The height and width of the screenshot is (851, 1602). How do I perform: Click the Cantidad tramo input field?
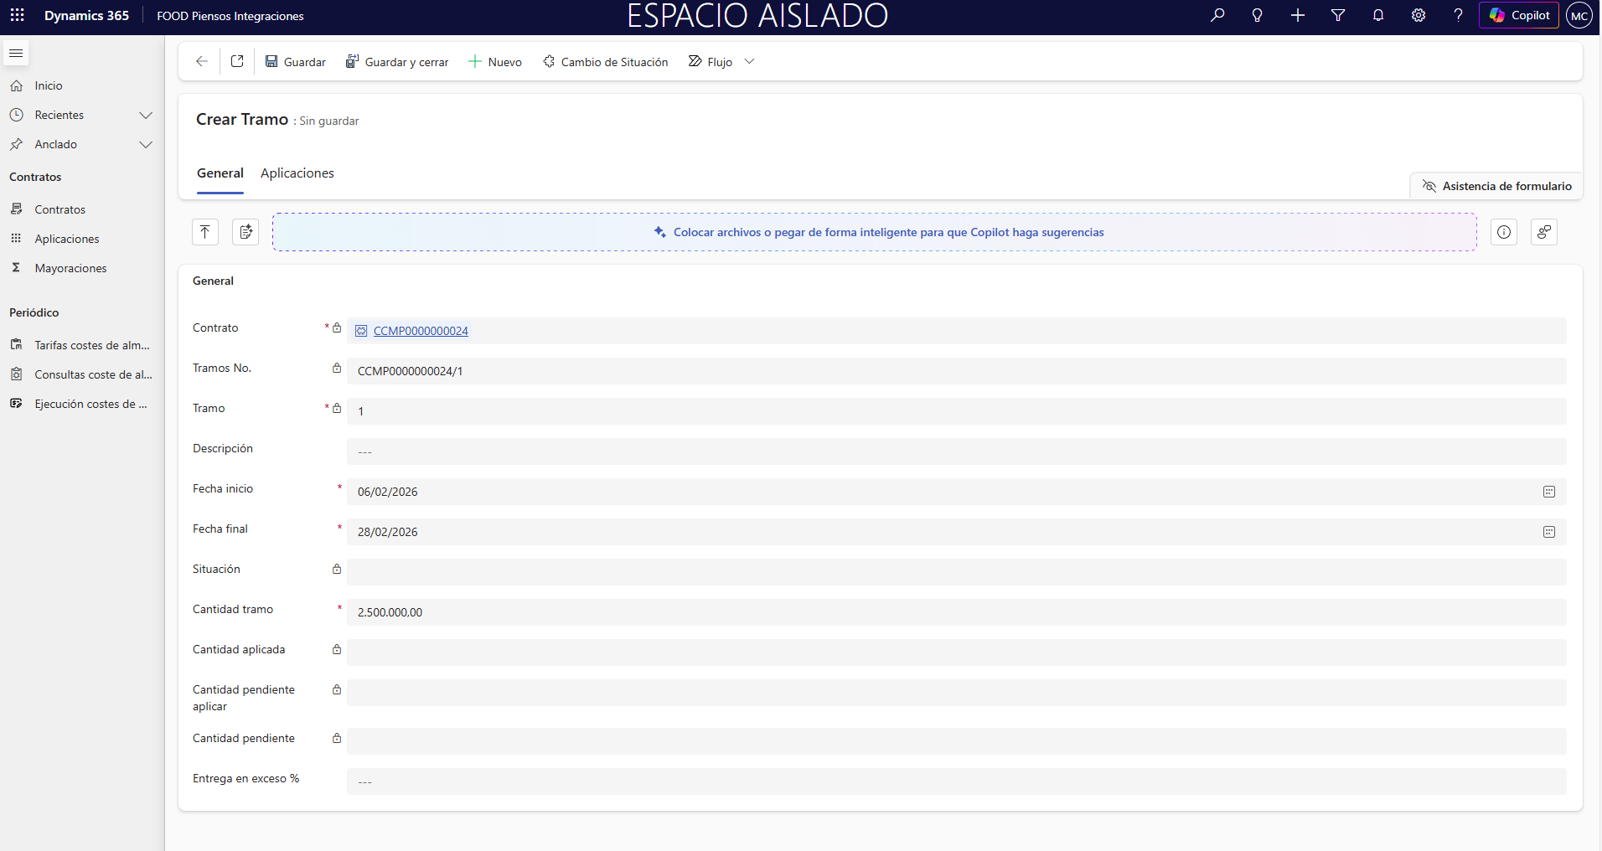(x=955, y=612)
